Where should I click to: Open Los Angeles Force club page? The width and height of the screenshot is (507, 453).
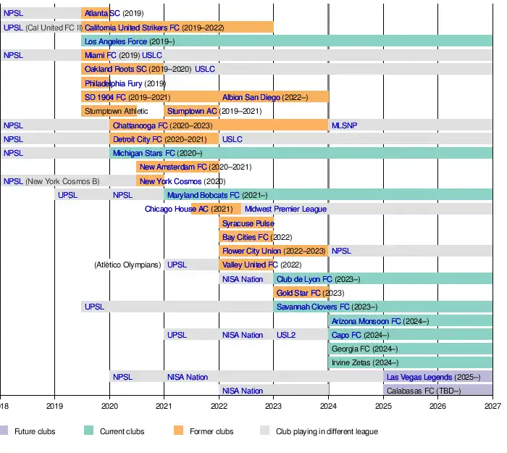pos(115,41)
